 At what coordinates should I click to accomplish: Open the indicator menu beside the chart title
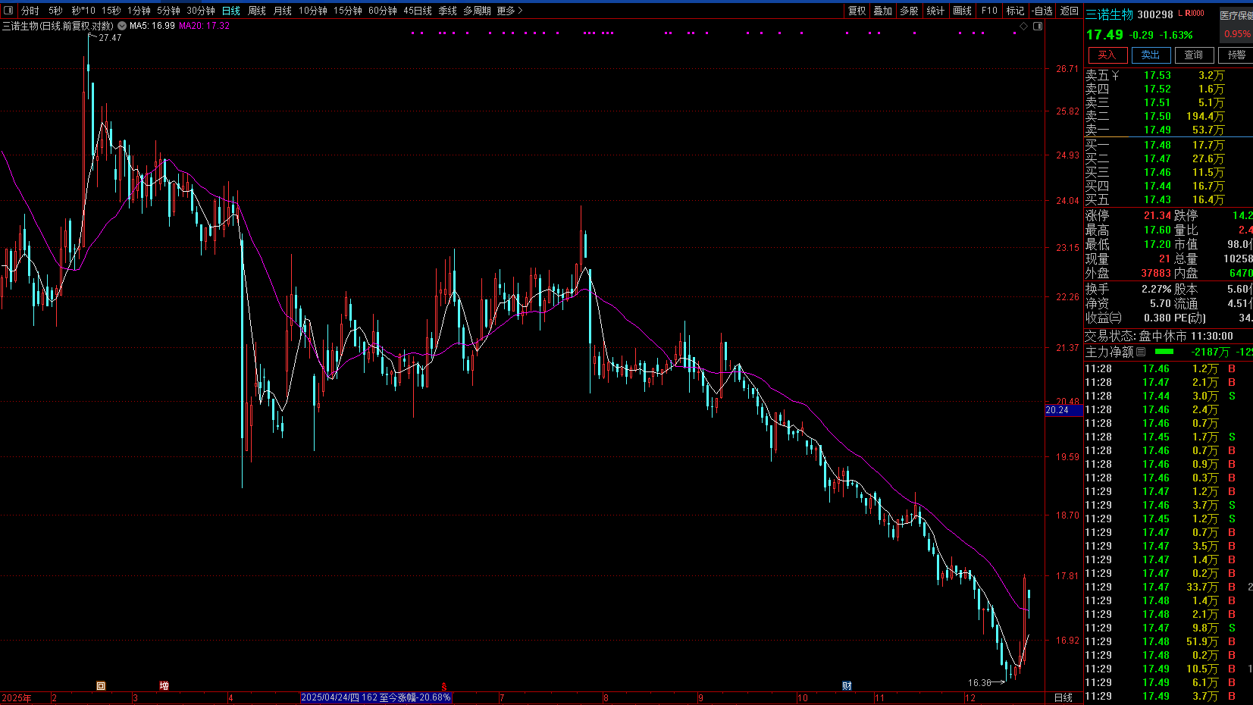point(122,26)
